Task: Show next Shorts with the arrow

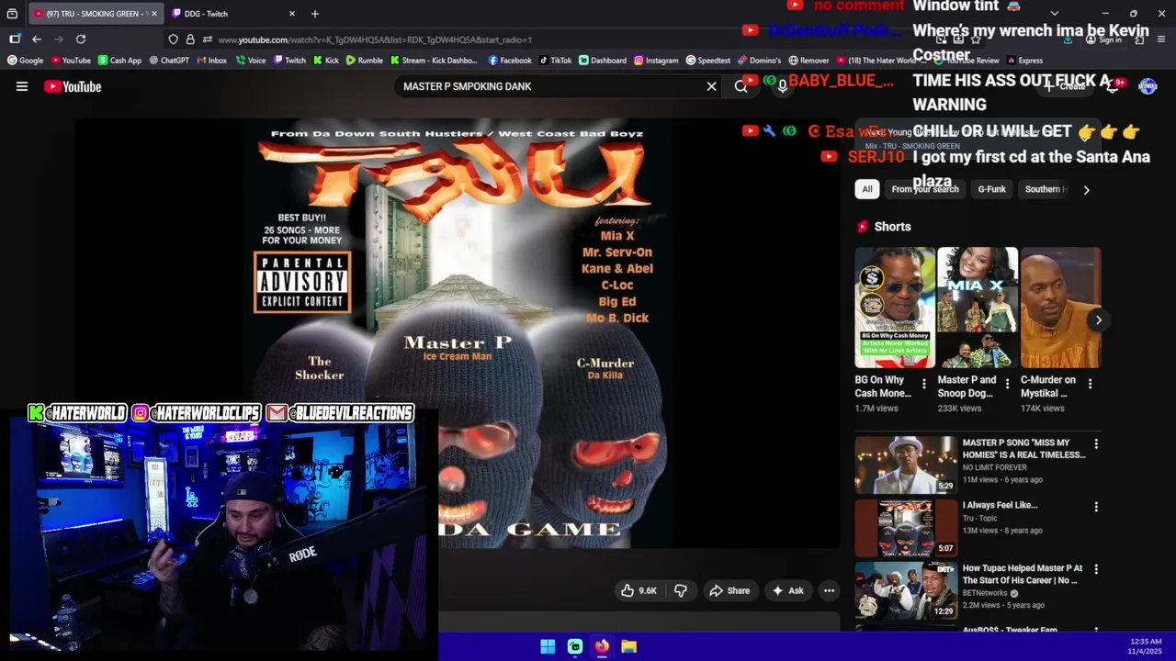Action: tap(1098, 320)
